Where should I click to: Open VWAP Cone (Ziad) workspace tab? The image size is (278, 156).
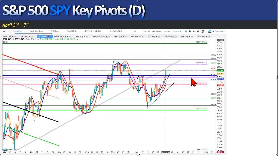(x=36, y=31)
